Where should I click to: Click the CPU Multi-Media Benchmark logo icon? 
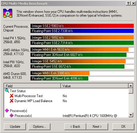[8, 13]
